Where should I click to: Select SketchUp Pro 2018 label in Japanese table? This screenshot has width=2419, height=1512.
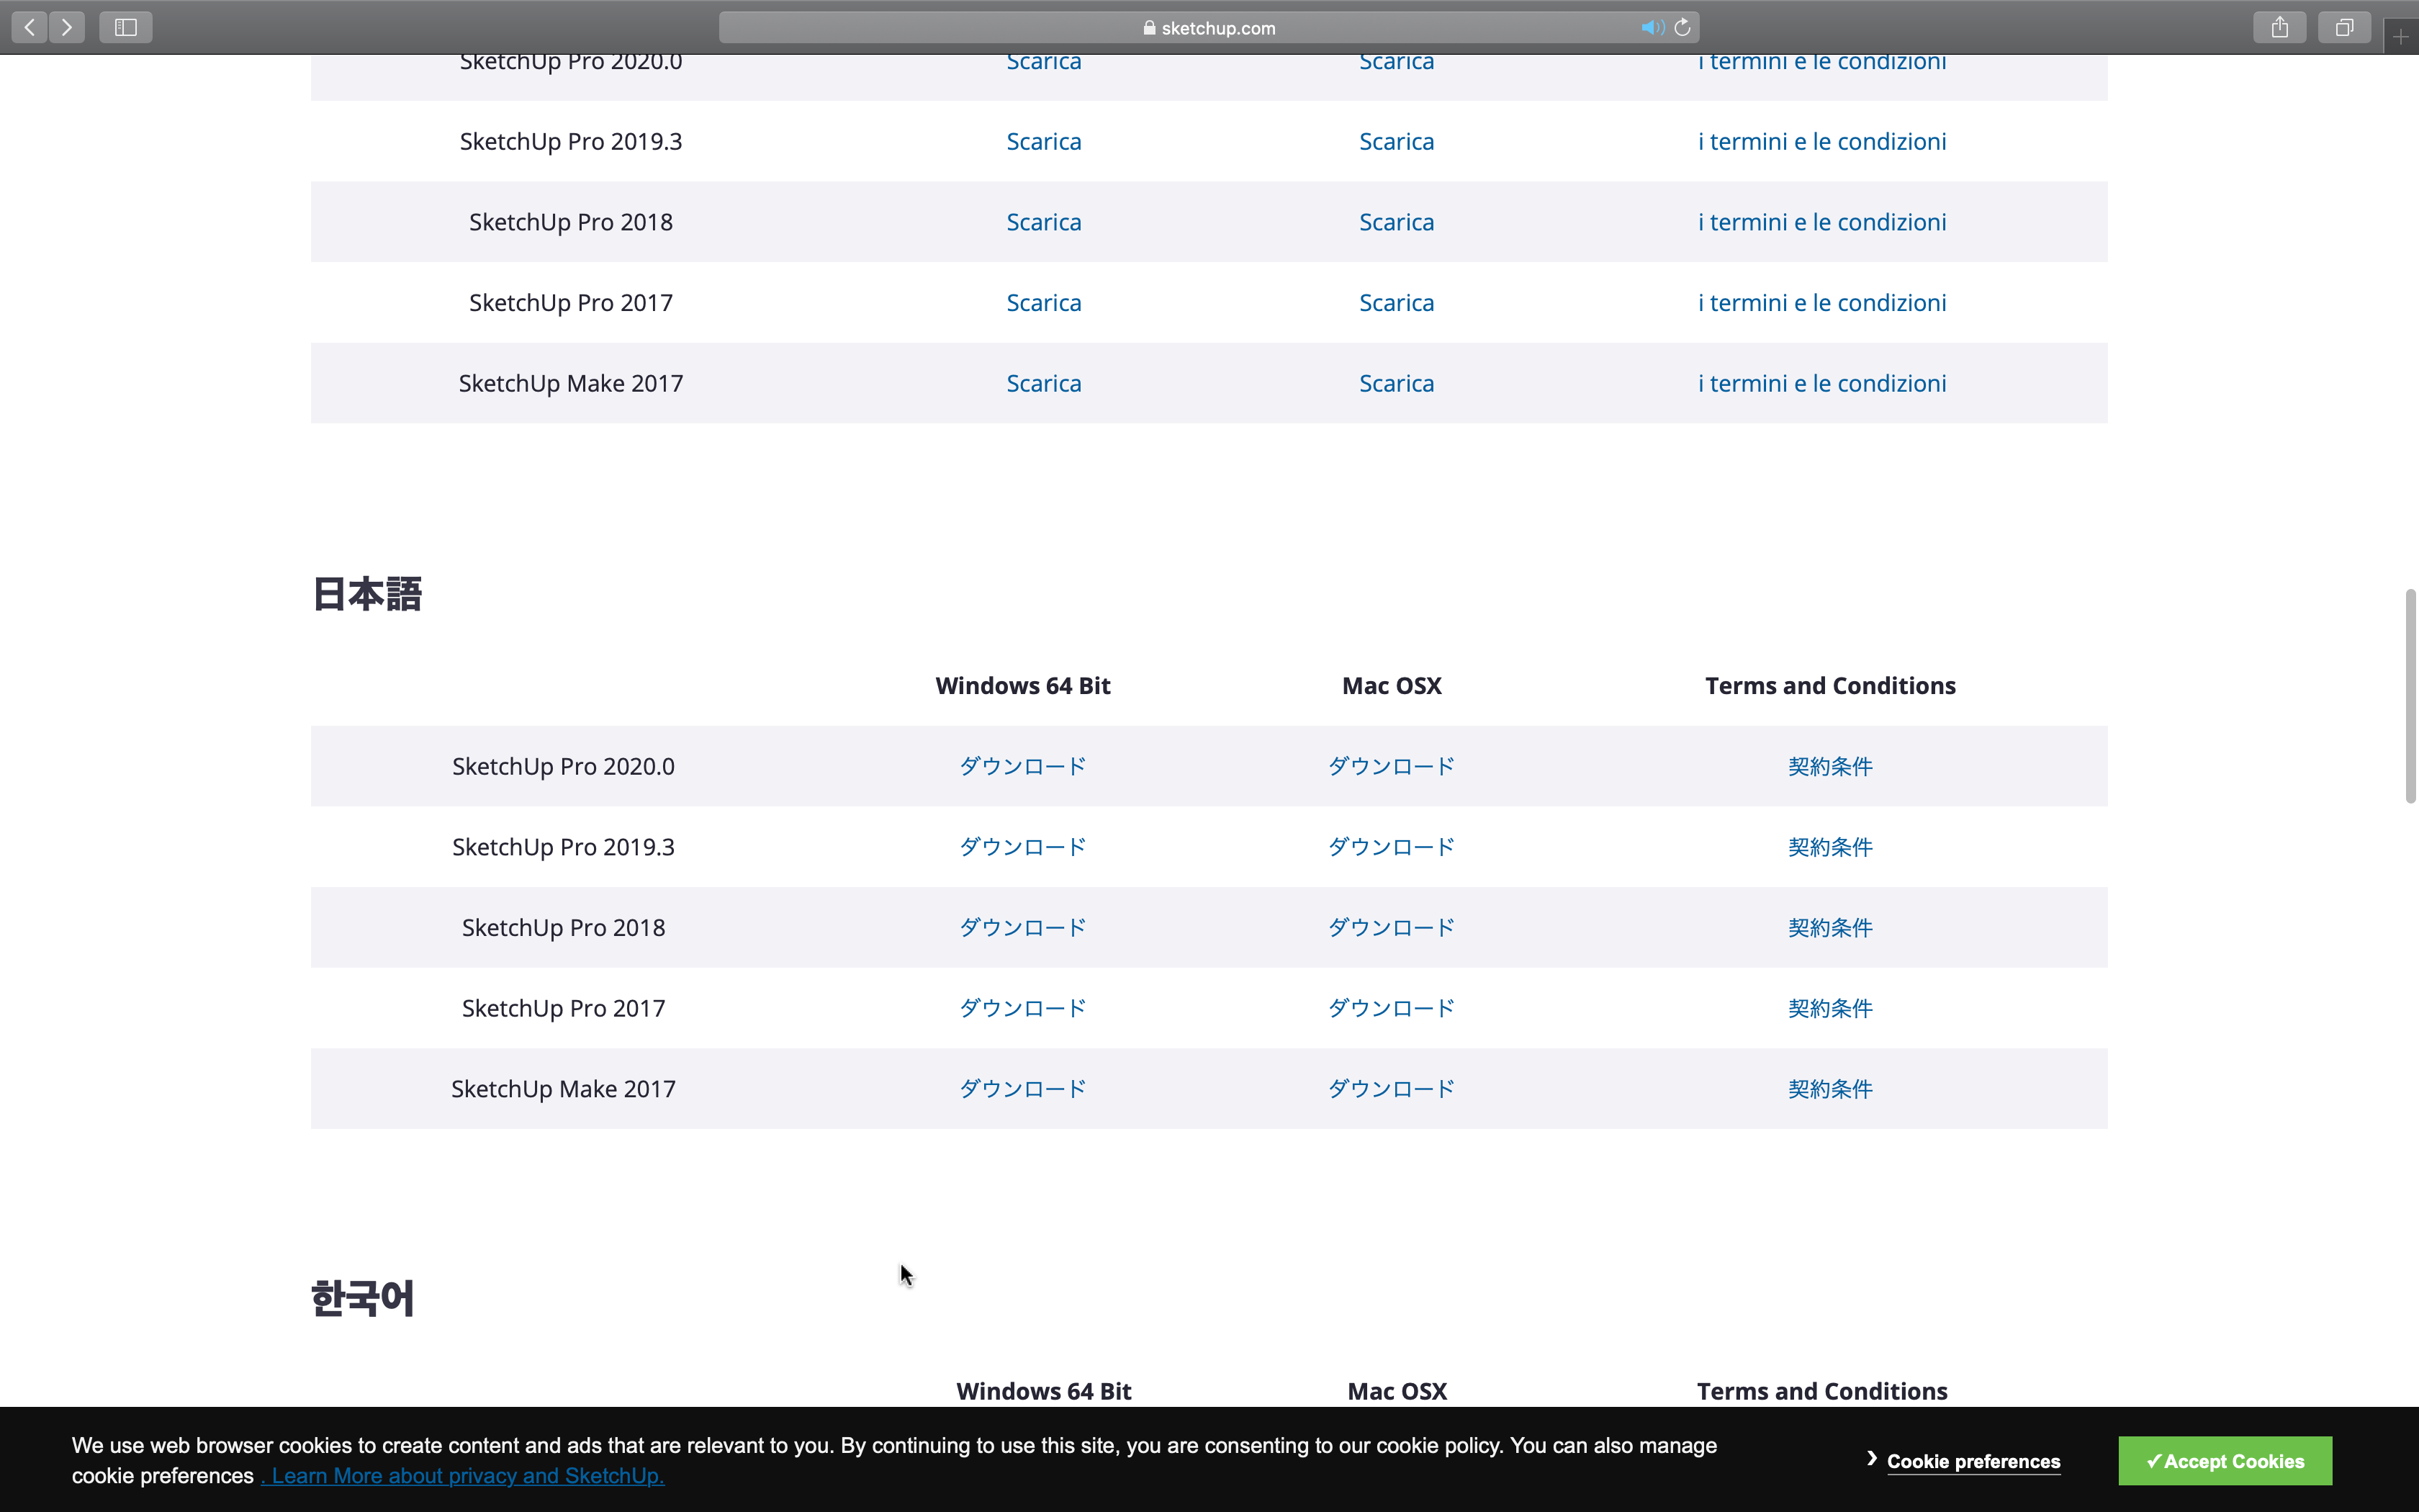[564, 928]
